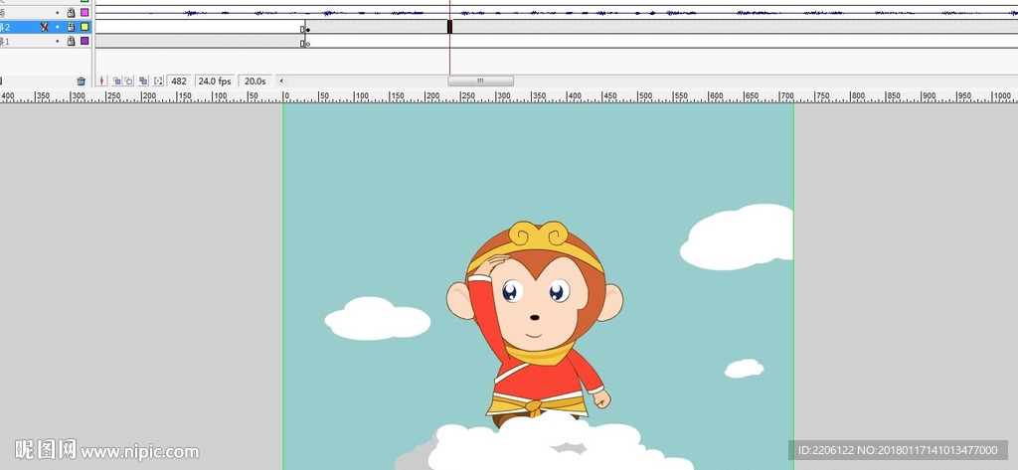The width and height of the screenshot is (1018, 470).
Task: Toggle visibility dot of layer 景2
Action: 57,27
